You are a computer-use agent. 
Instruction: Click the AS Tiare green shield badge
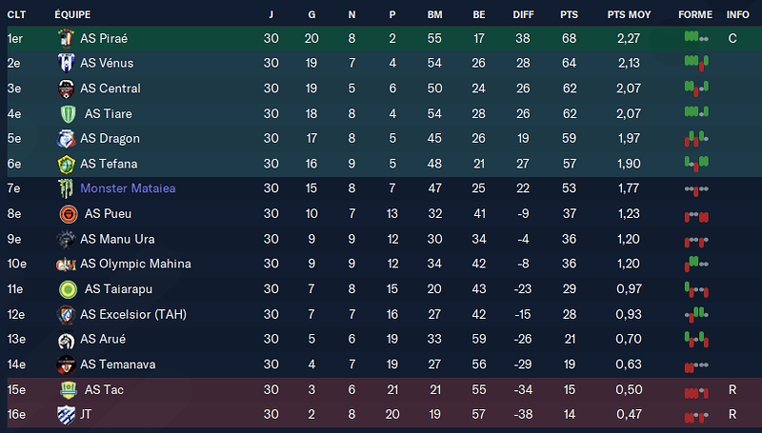[68, 114]
